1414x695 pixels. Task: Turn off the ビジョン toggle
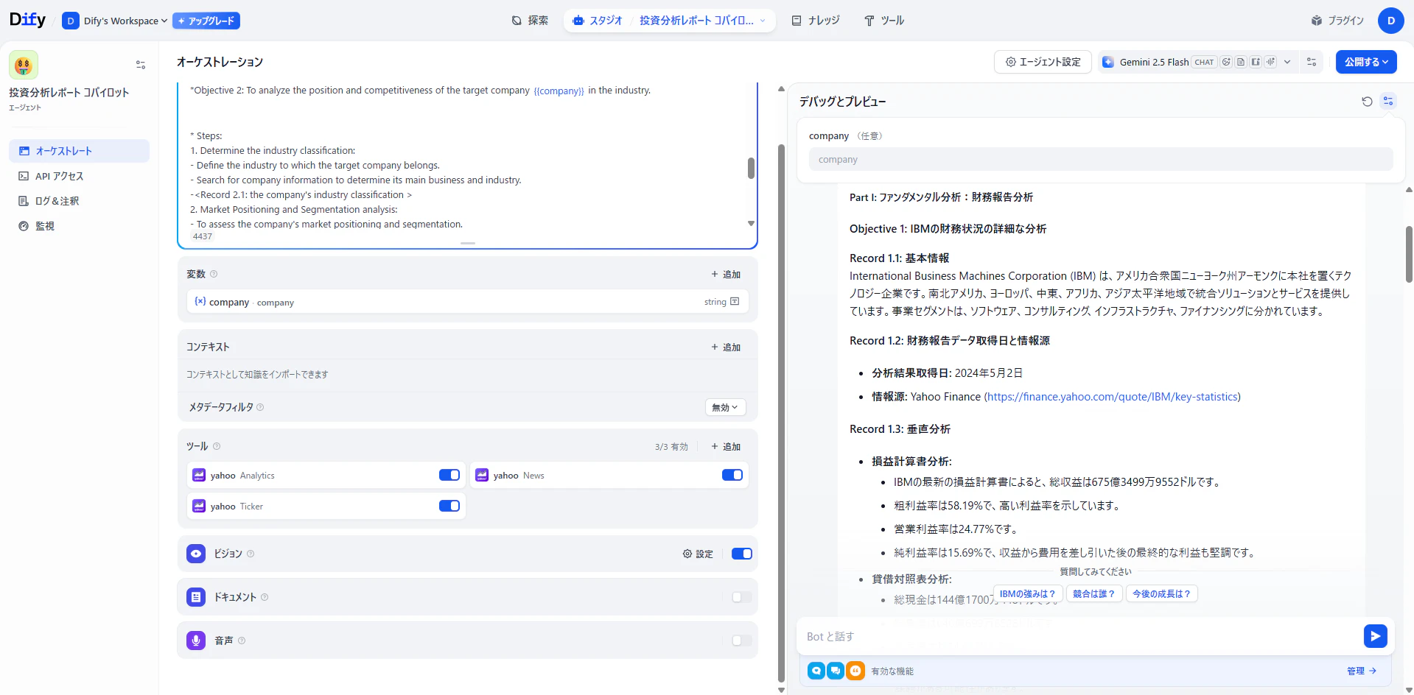(742, 554)
